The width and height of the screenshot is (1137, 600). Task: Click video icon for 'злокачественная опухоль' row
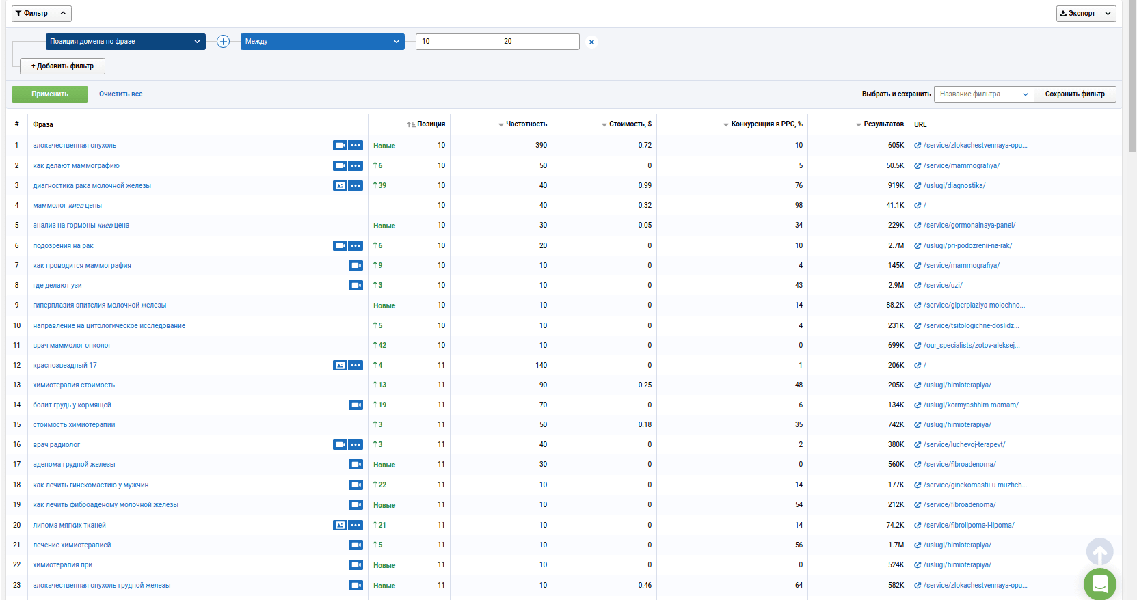pos(340,146)
